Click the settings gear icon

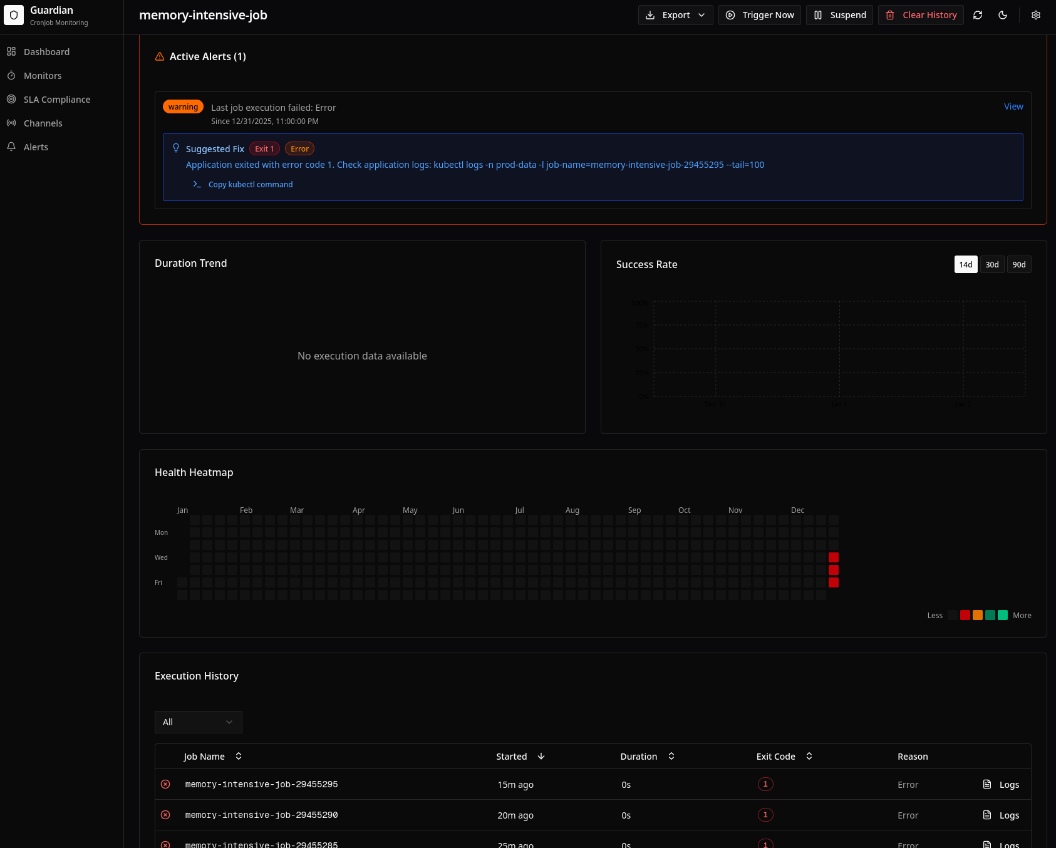1036,14
